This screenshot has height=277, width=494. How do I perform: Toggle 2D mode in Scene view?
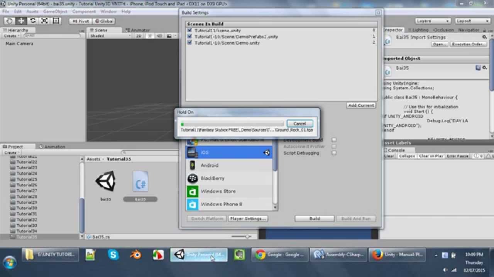pos(139,36)
